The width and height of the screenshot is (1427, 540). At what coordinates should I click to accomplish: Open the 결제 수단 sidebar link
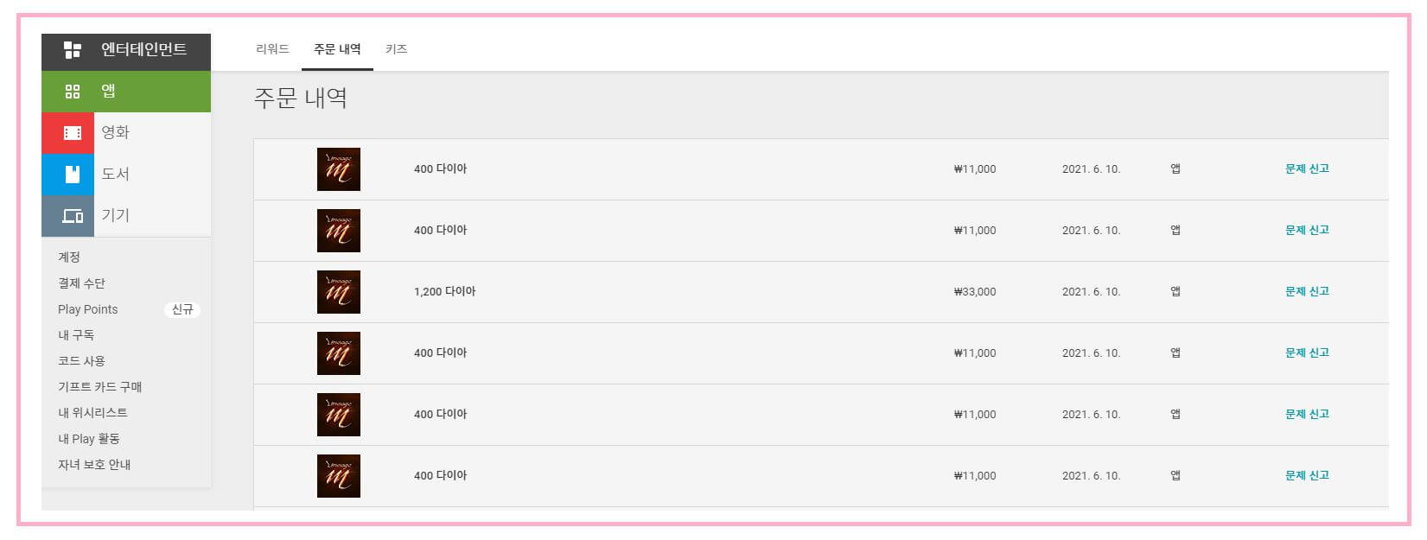tap(81, 283)
